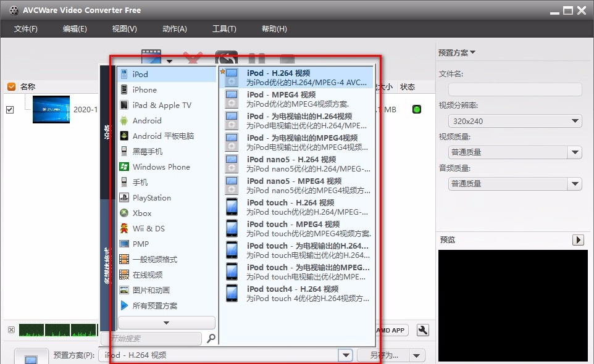Toggle the select-all checkbox beside 名称
Image resolution: width=594 pixels, height=364 pixels.
pyautogui.click(x=11, y=87)
